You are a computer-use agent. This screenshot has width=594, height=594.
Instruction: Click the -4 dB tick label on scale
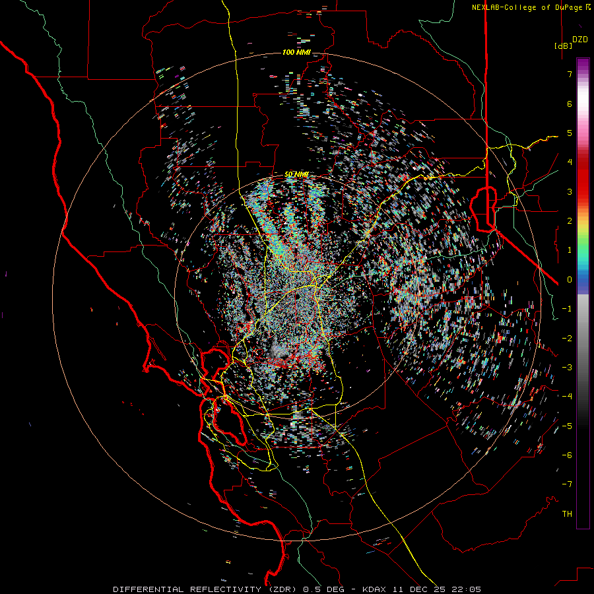coord(567,397)
